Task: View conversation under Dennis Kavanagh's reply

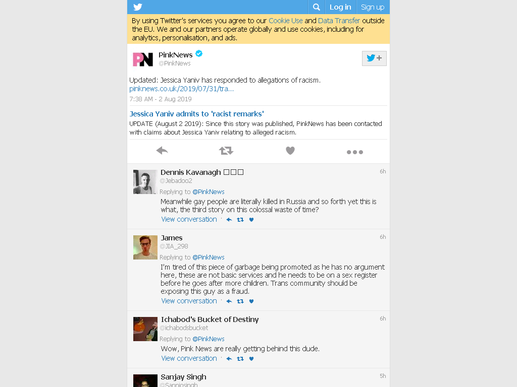Action: click(189, 220)
